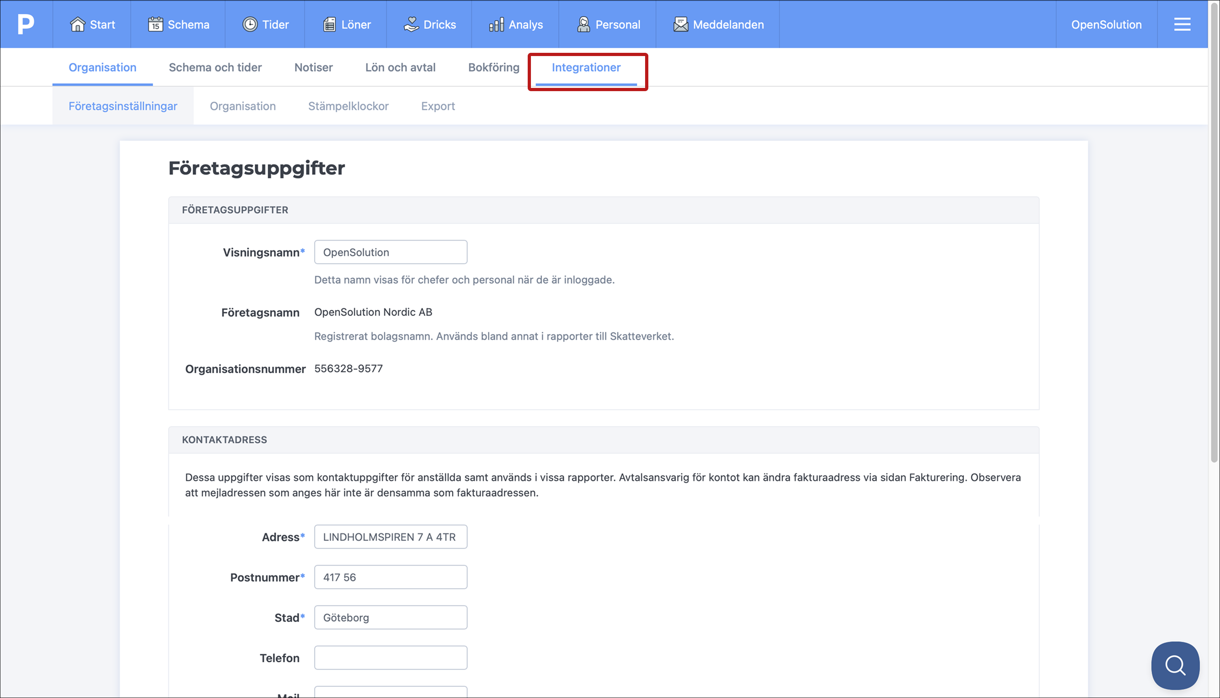This screenshot has height=698, width=1220.
Task: Click the Företagsuppgifter page heading
Action: (257, 168)
